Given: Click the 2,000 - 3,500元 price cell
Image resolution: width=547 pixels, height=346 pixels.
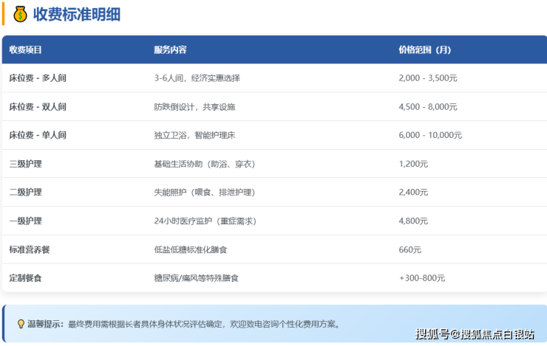Looking at the screenshot, I should click(x=427, y=78).
